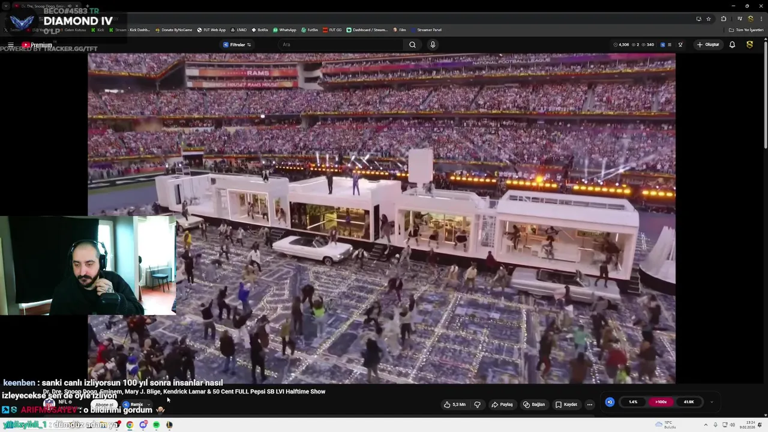Open Chrome media control icon
This screenshot has height=432, width=768.
coord(740,19)
